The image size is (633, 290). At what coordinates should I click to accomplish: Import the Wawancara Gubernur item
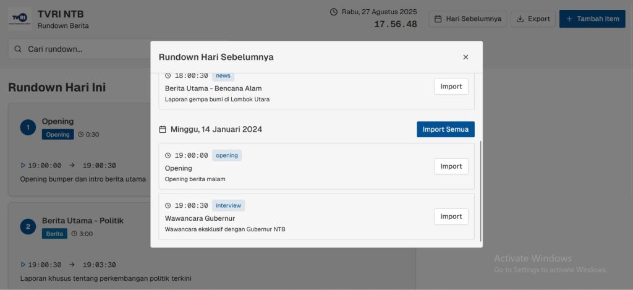coord(451,216)
